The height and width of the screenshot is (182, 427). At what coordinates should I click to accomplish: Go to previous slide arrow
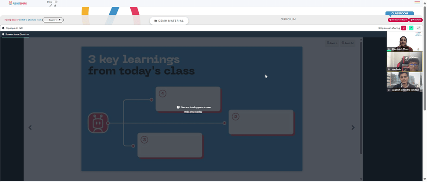(x=30, y=127)
